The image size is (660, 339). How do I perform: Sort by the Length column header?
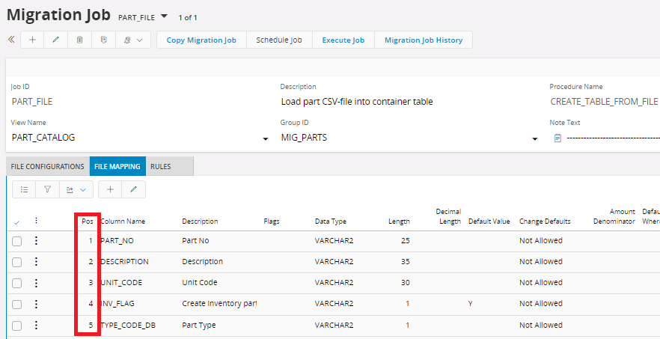(399, 221)
